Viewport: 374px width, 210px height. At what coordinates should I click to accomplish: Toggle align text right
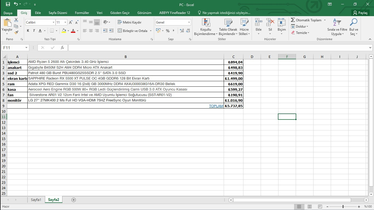97,31
